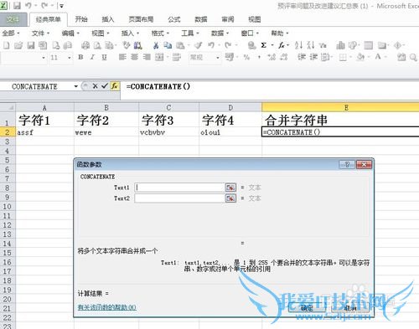This screenshot has width=419, height=329.
Task: Open the 工具 dropdown menu
Action: (190, 33)
